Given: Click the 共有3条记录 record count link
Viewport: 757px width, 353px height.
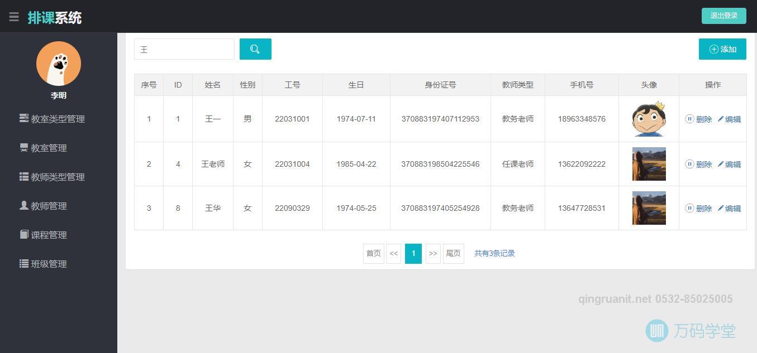Looking at the screenshot, I should 494,253.
